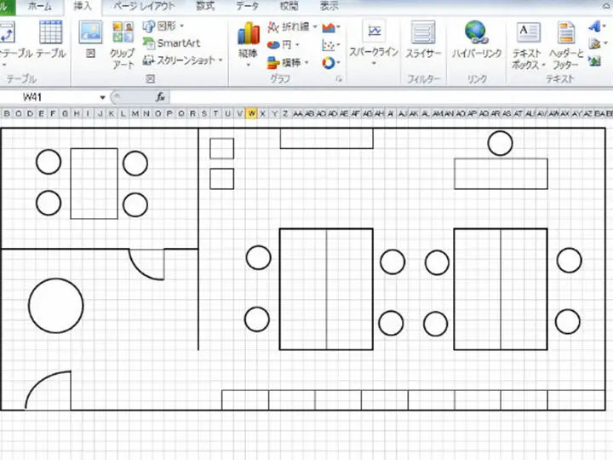Click the insert function fx button
This screenshot has width=613, height=460.
tap(160, 97)
